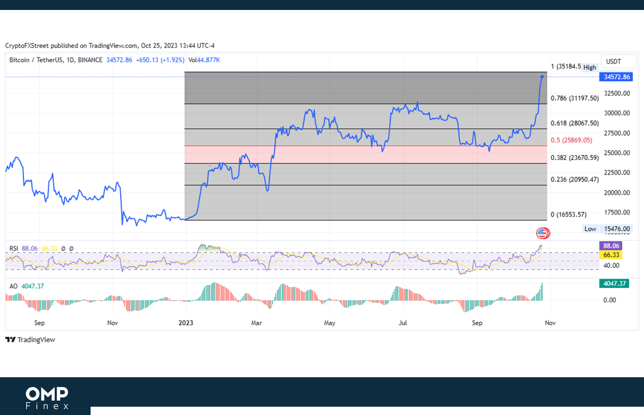The height and width of the screenshot is (415, 644).
Task: Click the 1 (35184.5) Fibonacci label
Action: (x=566, y=66)
